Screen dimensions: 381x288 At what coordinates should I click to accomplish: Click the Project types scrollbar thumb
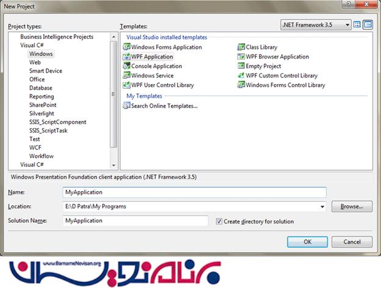point(114,94)
